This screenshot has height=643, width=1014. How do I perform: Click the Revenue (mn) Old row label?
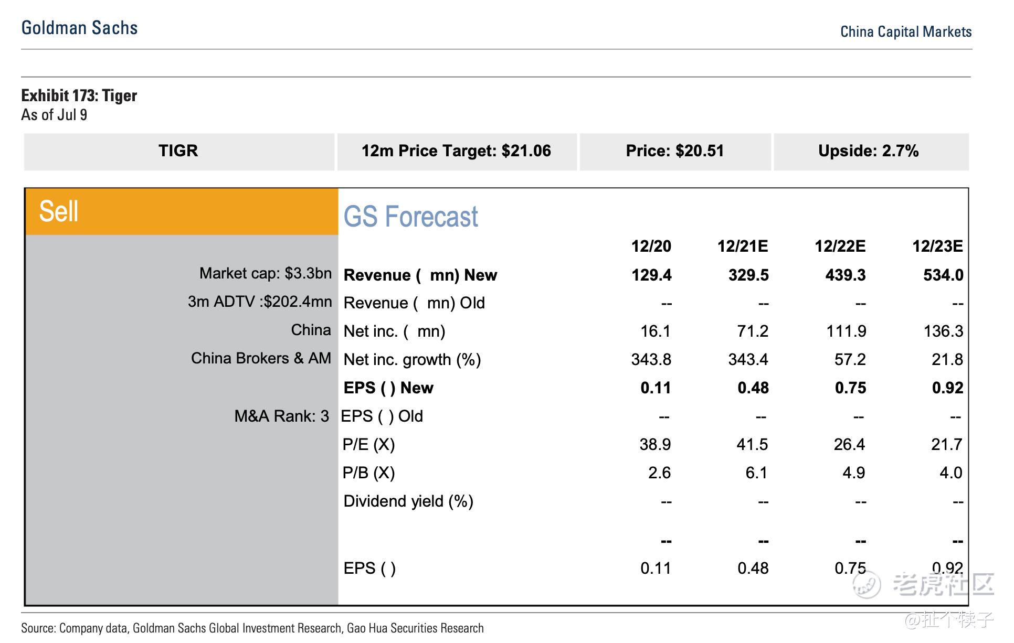pos(414,303)
